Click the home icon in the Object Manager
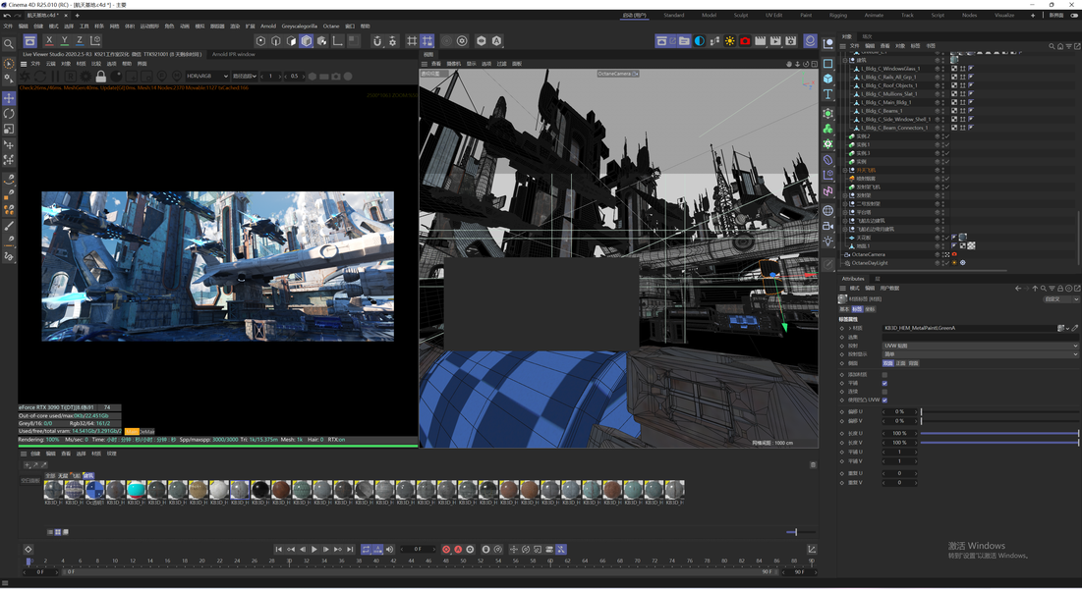Screen dimensions: 1082x589 click(1060, 46)
